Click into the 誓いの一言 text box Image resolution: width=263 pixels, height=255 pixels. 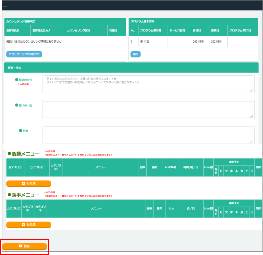148,110
